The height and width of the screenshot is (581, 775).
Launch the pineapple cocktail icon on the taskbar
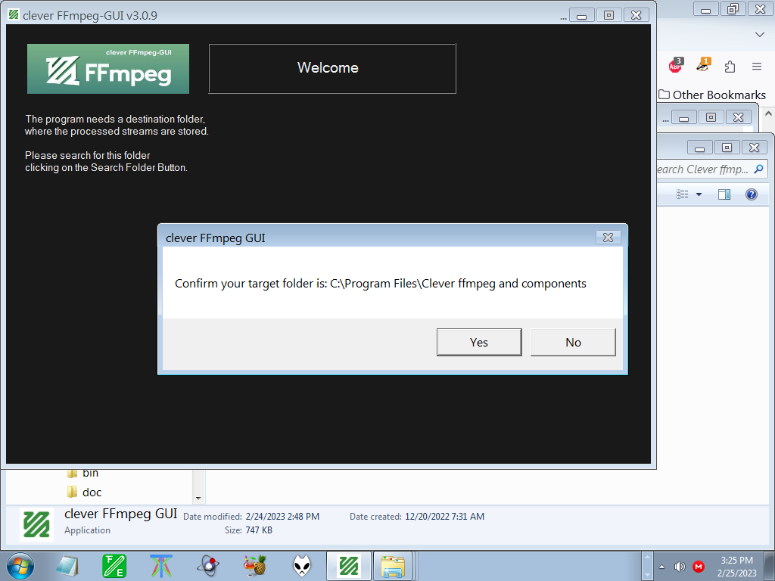(255, 566)
